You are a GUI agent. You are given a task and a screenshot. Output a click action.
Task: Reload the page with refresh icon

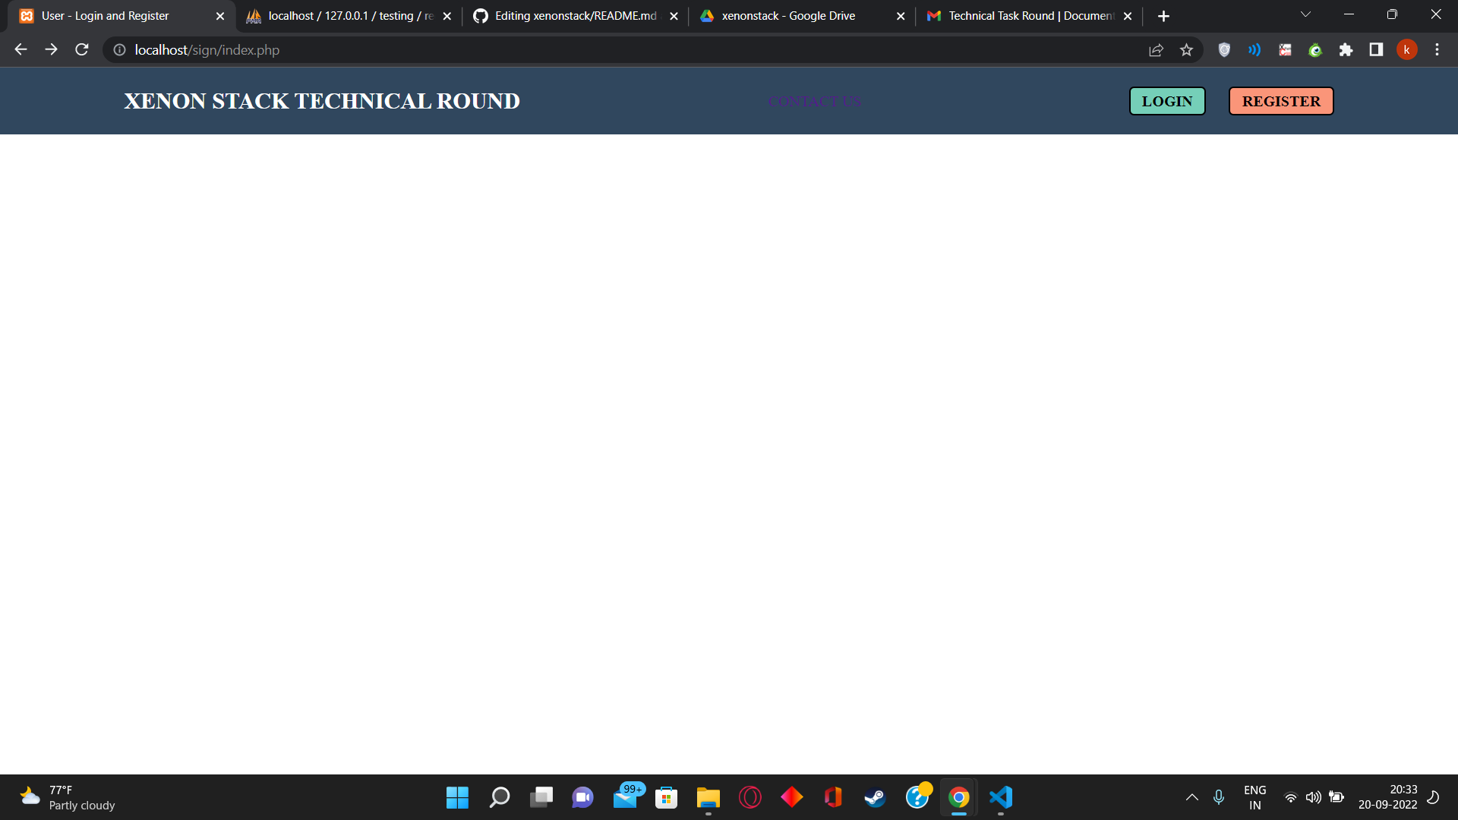[82, 50]
